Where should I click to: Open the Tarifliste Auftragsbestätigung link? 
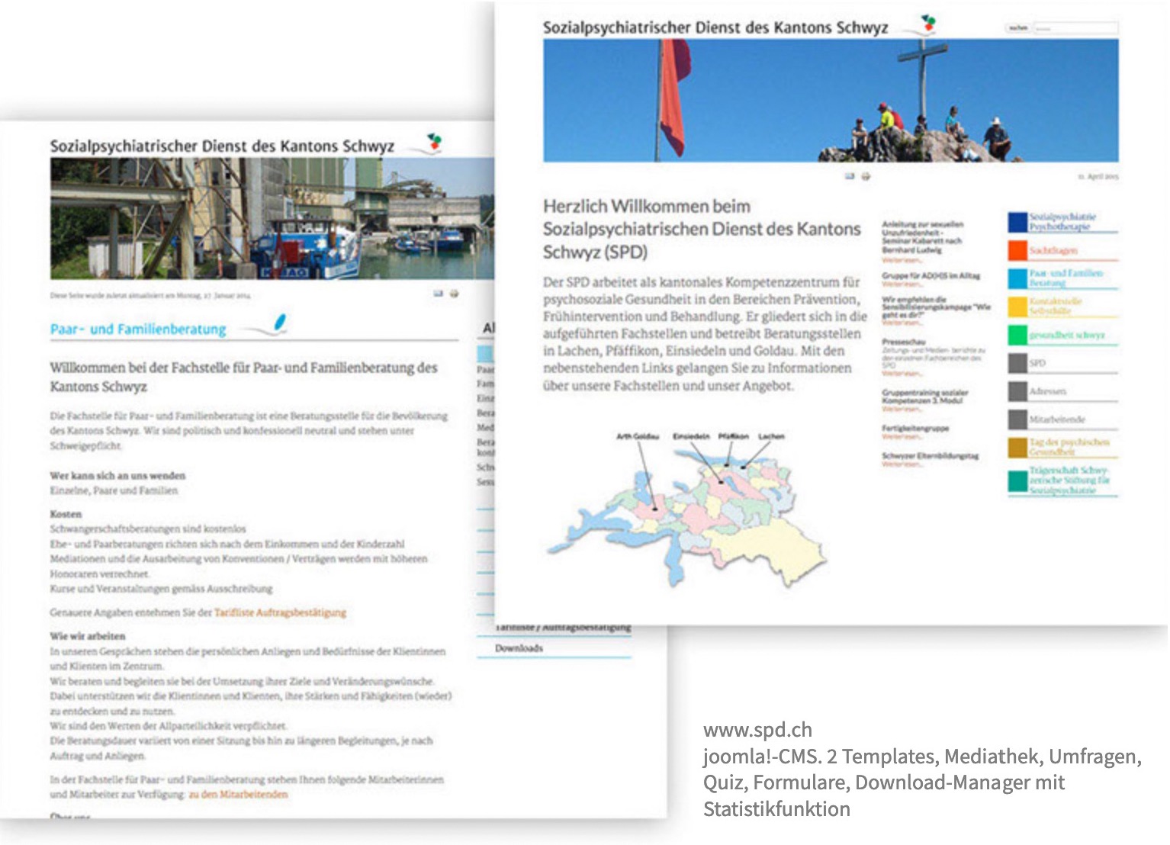pyautogui.click(x=280, y=612)
